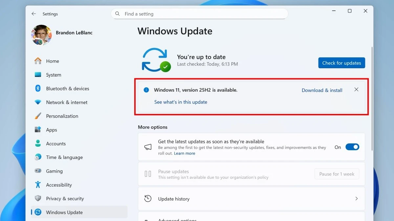
Task: Click the Home icon in the sidebar
Action: click(38, 61)
